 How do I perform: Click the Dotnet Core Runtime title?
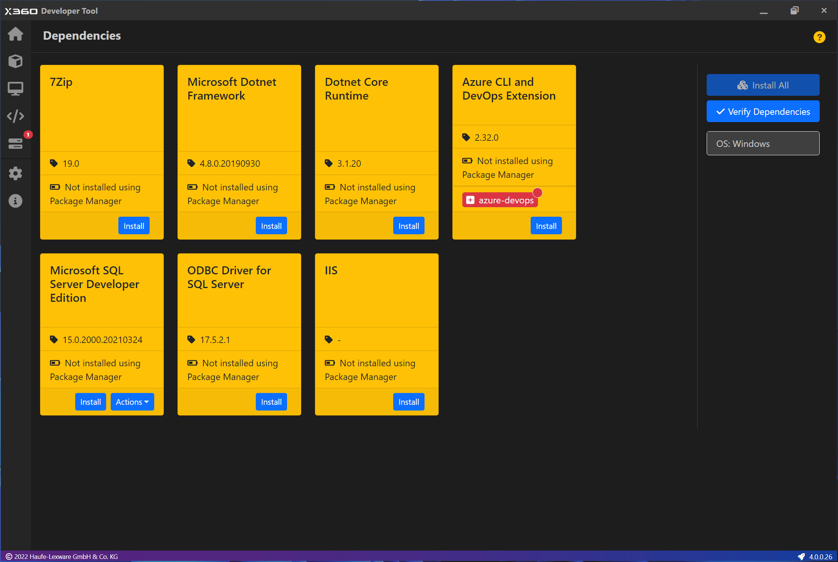(x=356, y=89)
